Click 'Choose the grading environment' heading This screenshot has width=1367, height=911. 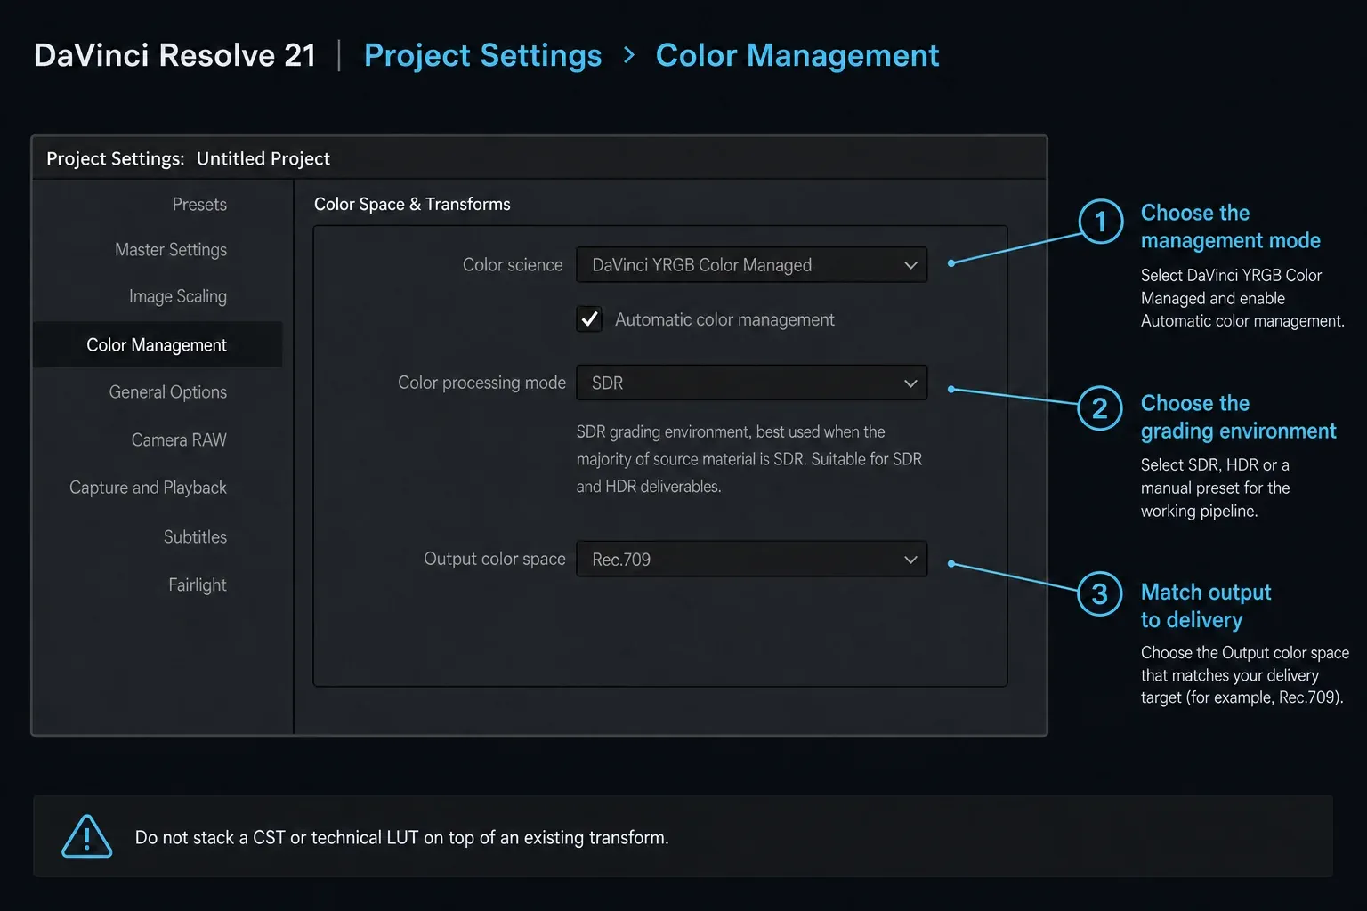point(1238,416)
